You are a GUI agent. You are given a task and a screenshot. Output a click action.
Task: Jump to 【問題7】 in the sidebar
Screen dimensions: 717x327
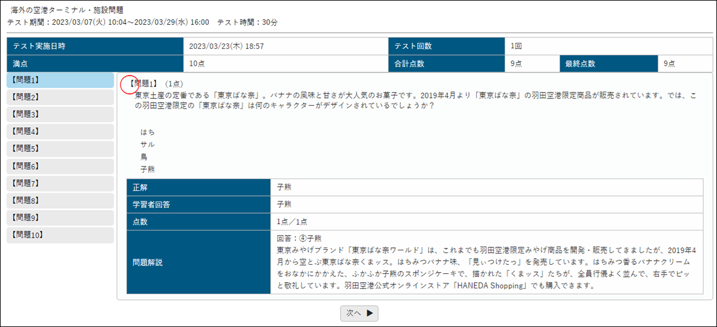coord(60,183)
